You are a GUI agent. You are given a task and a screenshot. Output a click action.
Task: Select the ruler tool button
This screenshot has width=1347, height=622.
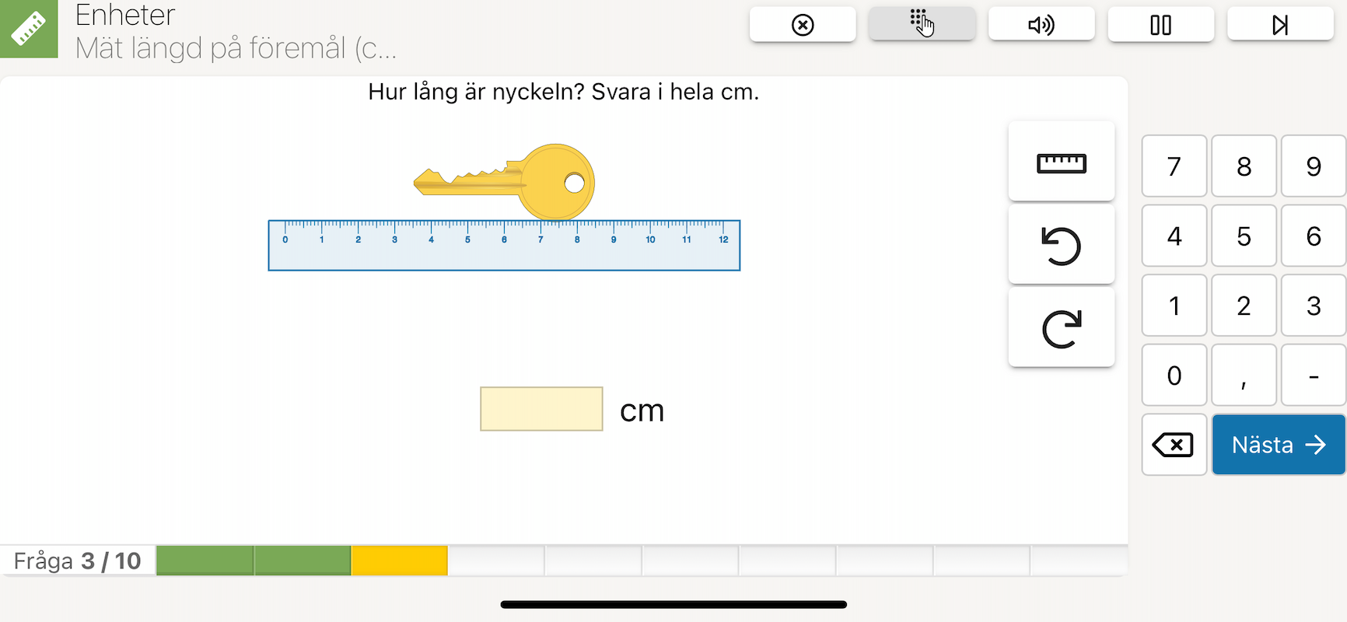click(1062, 162)
